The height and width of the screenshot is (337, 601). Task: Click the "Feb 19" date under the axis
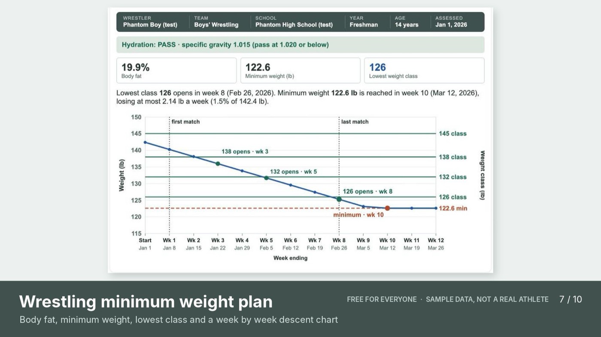[315, 248]
